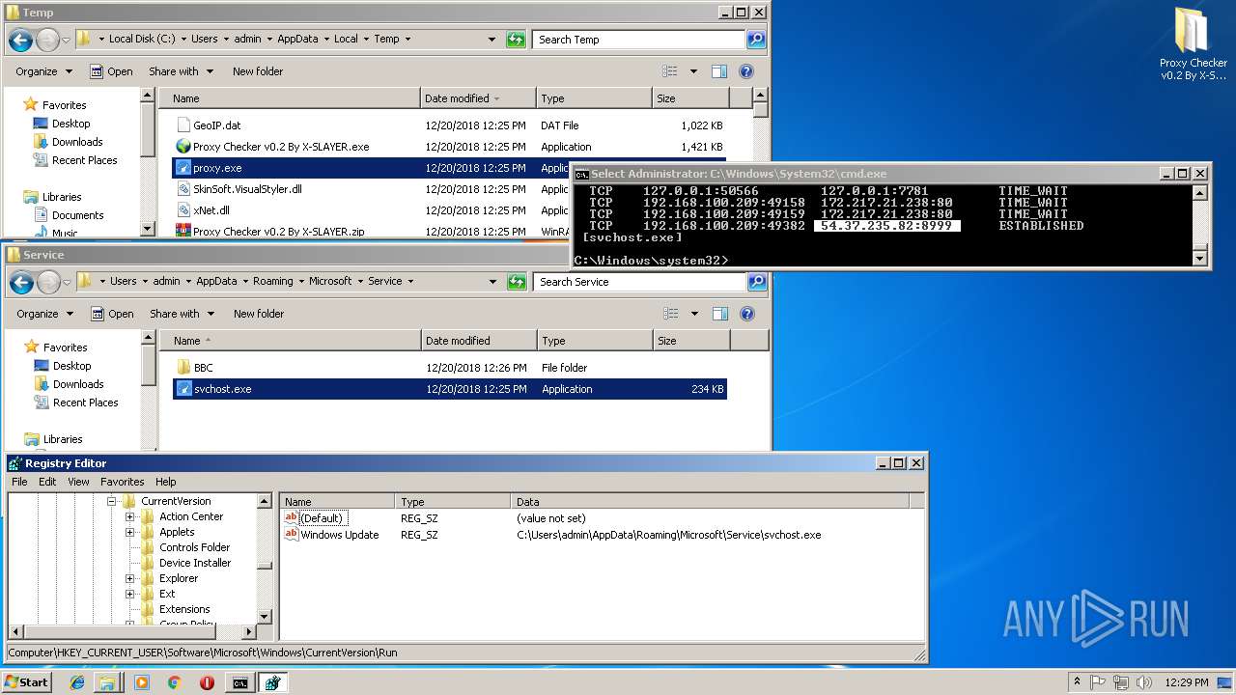Viewport: 1236px width, 695px height.
Task: Expand Action Center registry key
Action: [x=129, y=516]
